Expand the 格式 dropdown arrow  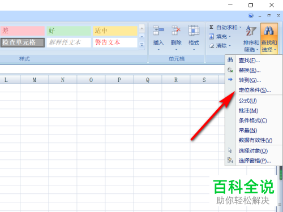(x=194, y=50)
